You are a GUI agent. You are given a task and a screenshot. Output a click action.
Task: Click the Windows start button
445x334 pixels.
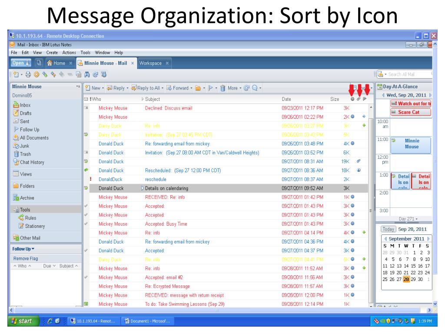pyautogui.click(x=23, y=321)
